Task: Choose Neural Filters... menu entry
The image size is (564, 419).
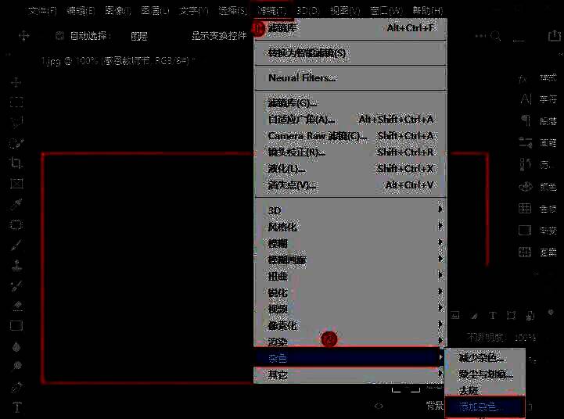Action: pos(350,77)
